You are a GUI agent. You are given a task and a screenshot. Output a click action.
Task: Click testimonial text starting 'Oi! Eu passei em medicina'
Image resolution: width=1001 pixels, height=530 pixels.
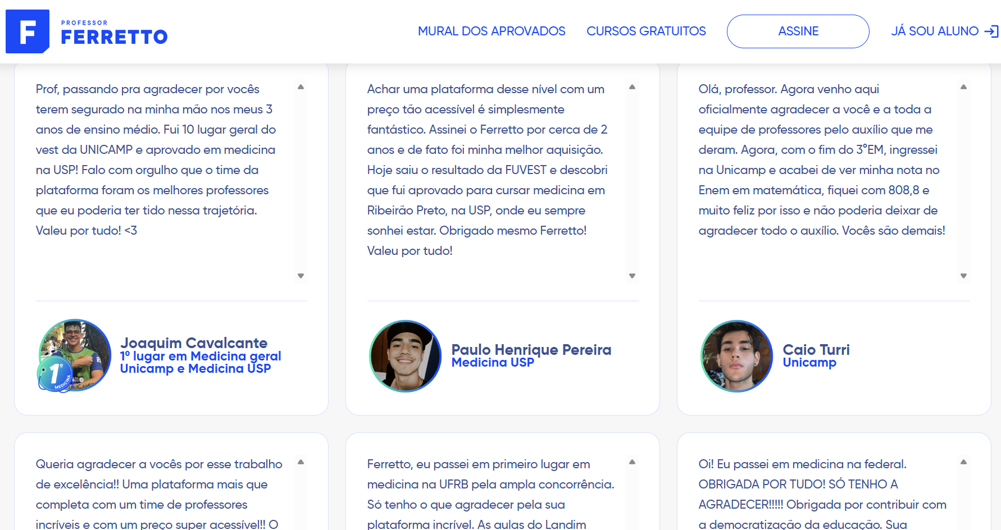pos(822,494)
